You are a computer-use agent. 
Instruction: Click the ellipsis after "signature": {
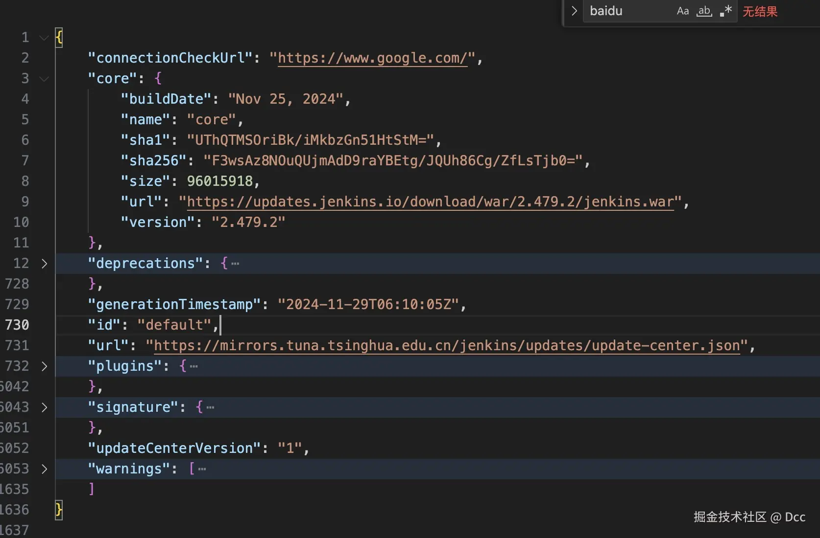(x=211, y=408)
